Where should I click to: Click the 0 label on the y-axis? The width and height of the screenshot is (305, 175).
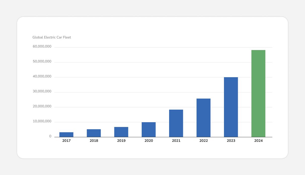click(50, 136)
